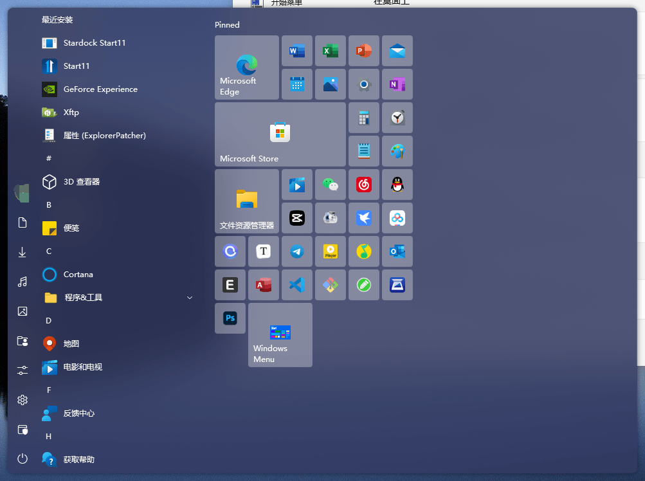The image size is (645, 481).
Task: Open the Calendar tile
Action: click(297, 84)
